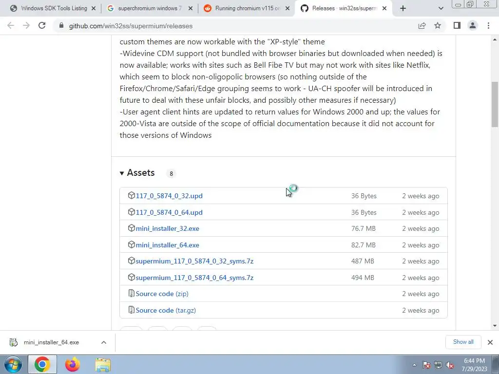
Task: Click package icon beside 117_0_5874_0_32.upd
Action: (x=131, y=195)
